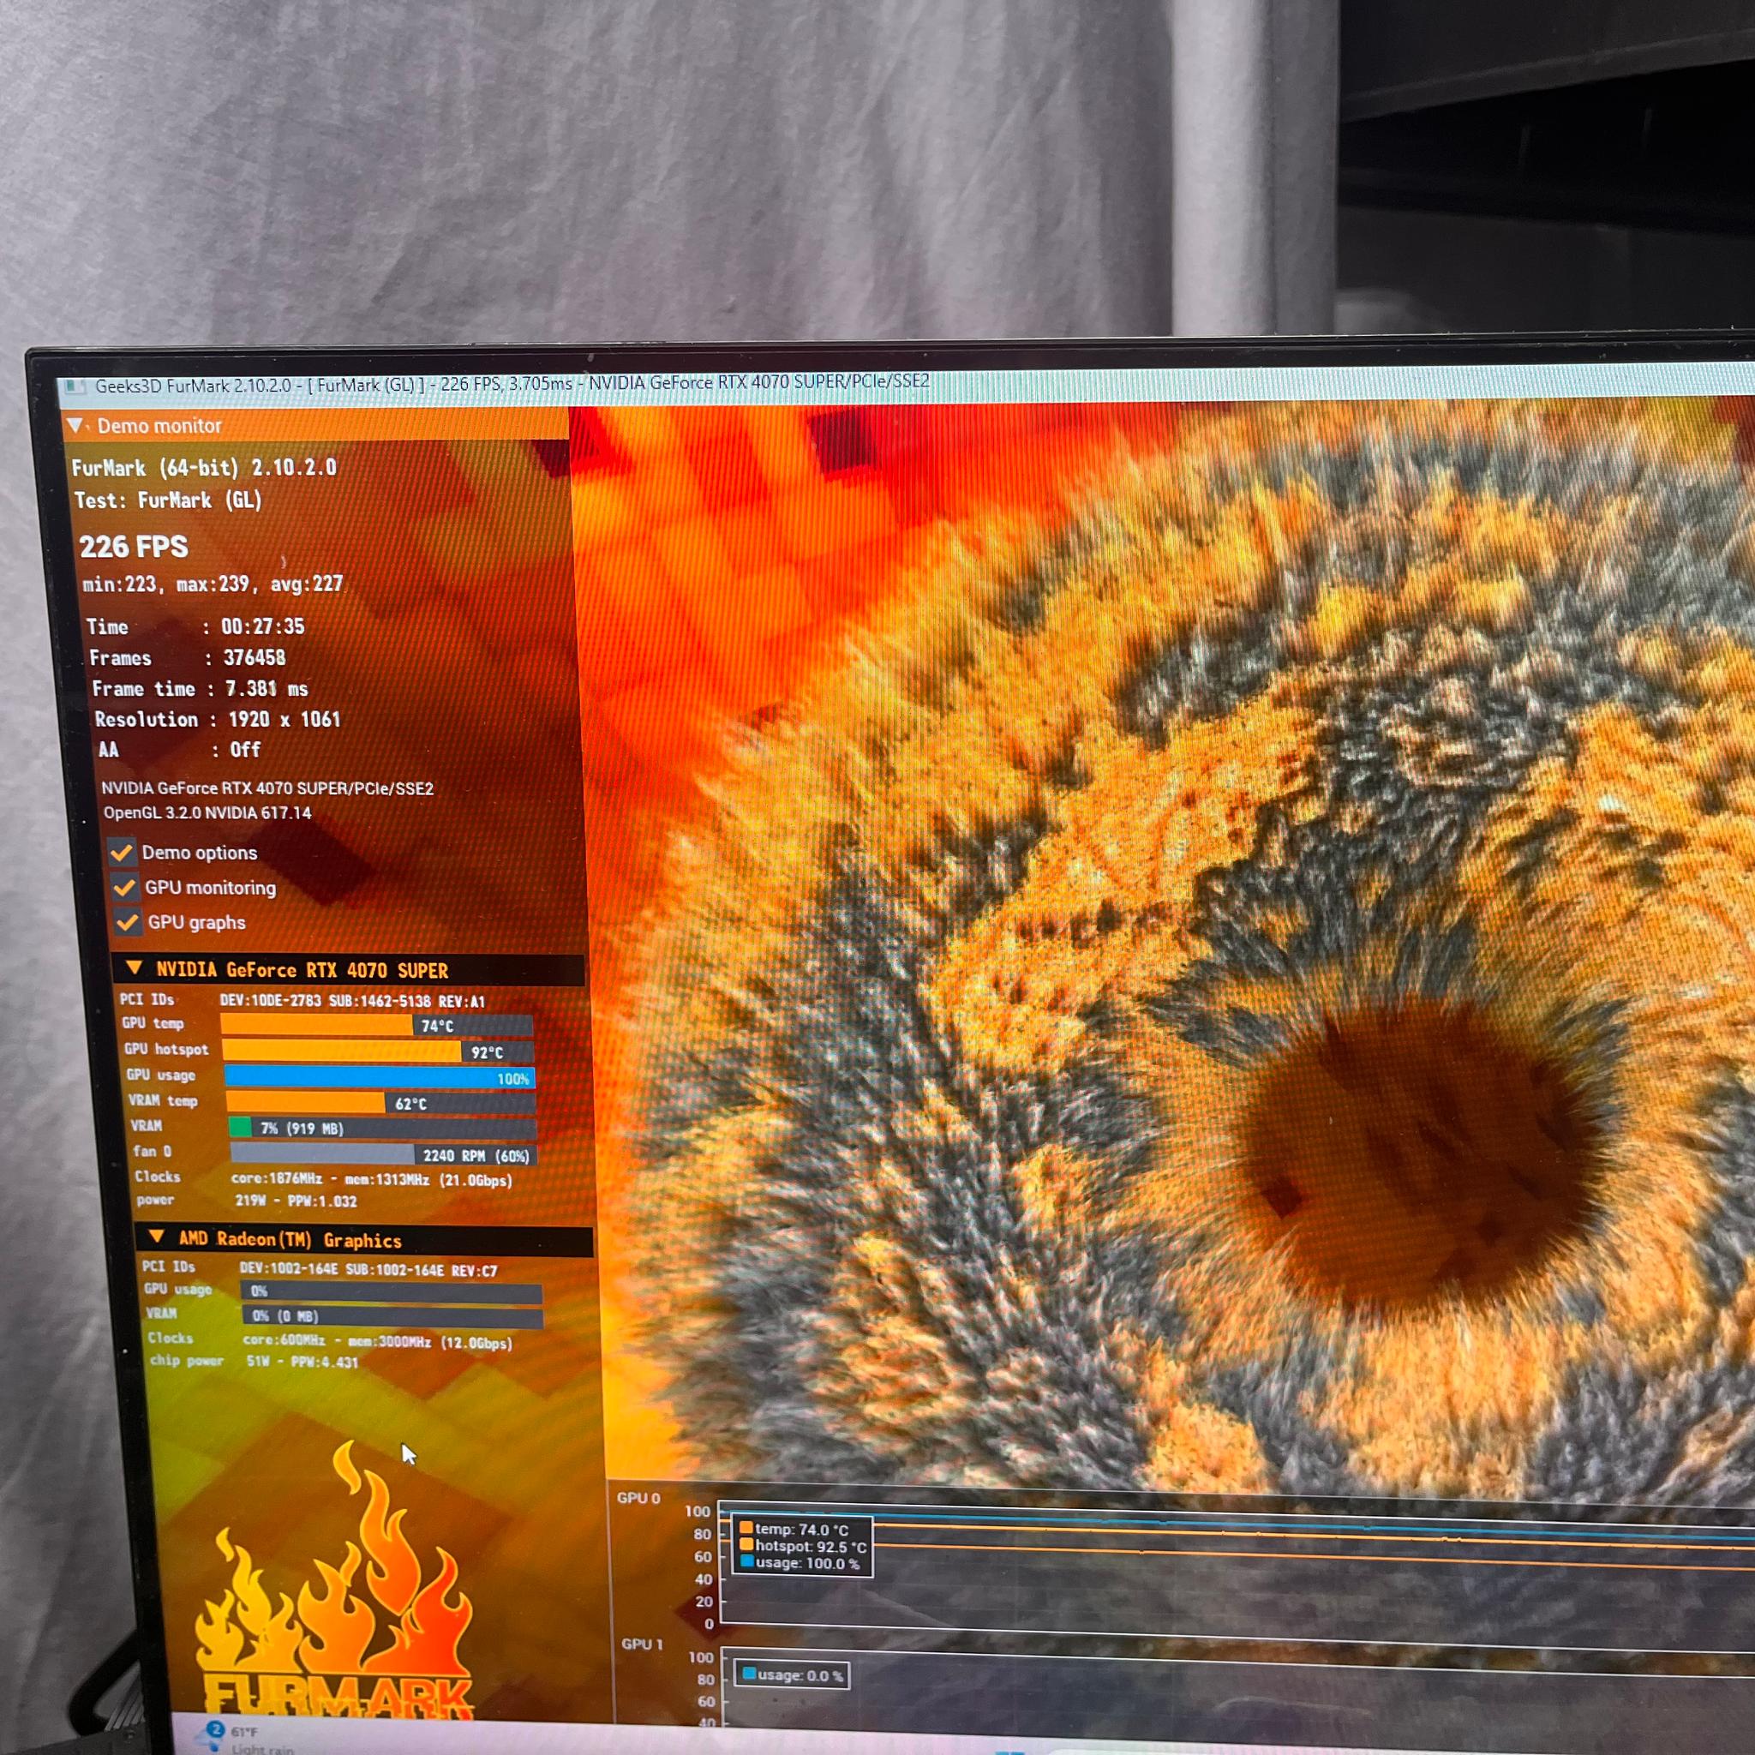
Task: Click the Frames 376458 value
Action: (x=255, y=656)
